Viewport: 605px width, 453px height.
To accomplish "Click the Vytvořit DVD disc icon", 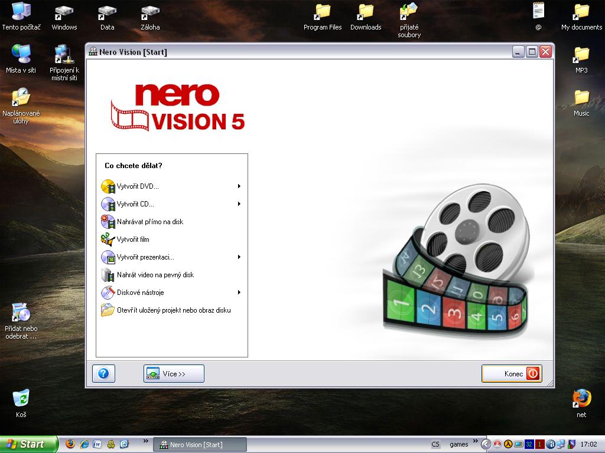I will pos(108,186).
